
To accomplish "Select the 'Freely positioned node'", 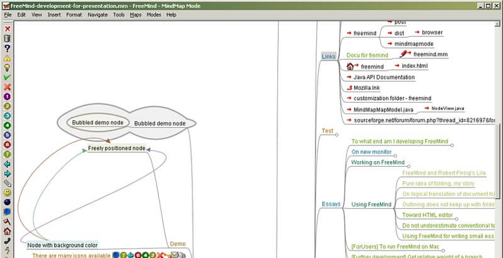I will 116,148.
